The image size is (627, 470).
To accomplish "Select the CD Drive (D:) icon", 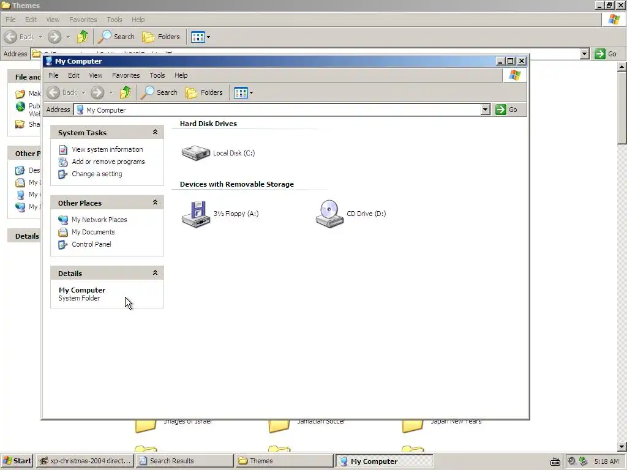I will pyautogui.click(x=329, y=214).
